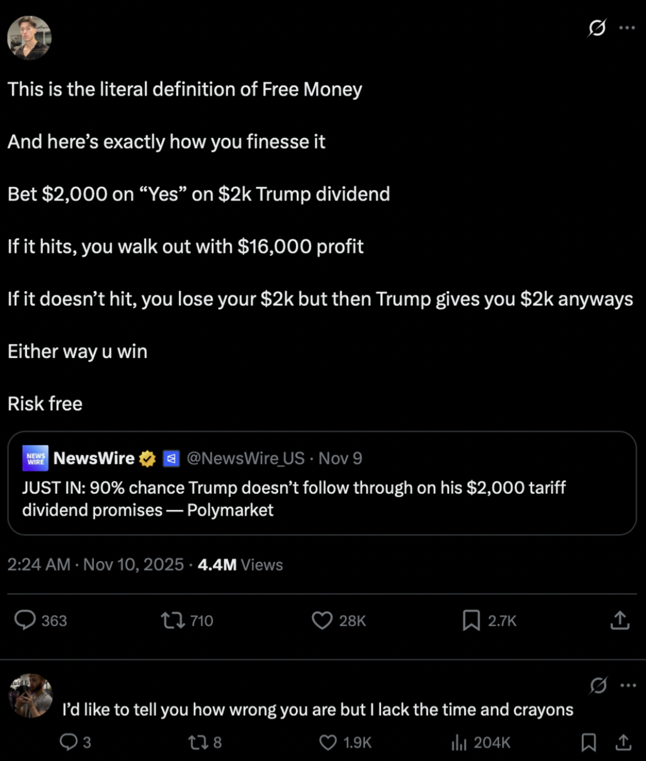Click the NewsWire logo avatar
The height and width of the screenshot is (761, 646).
coord(35,458)
